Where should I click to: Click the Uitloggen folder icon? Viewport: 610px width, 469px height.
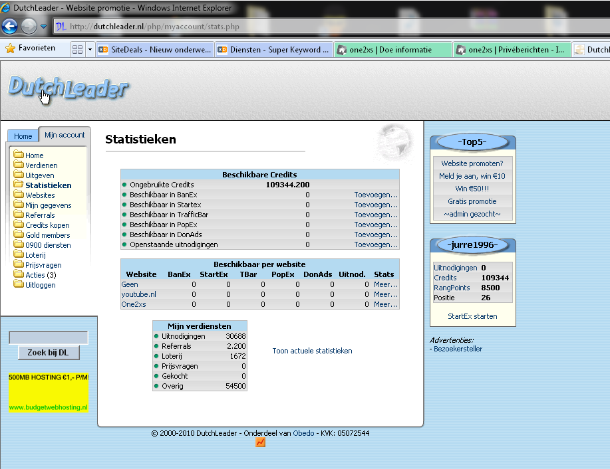click(18, 284)
